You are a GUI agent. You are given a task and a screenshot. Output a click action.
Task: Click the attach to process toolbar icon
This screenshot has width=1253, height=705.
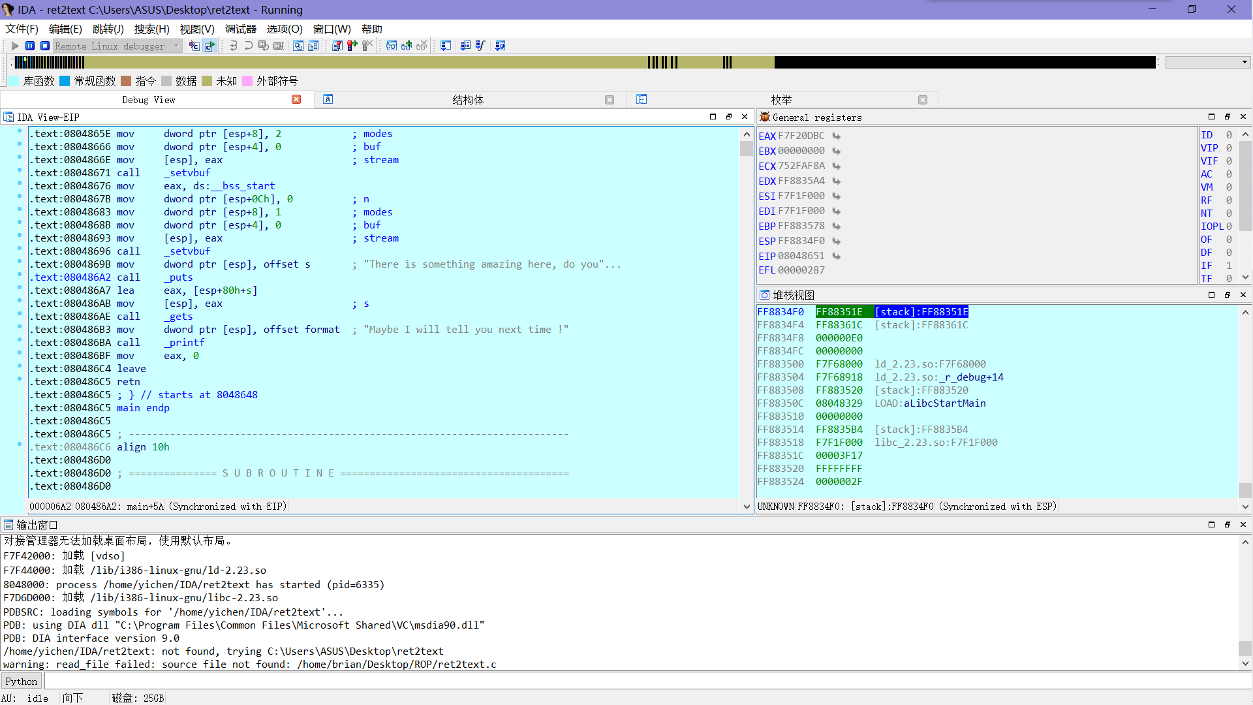194,46
